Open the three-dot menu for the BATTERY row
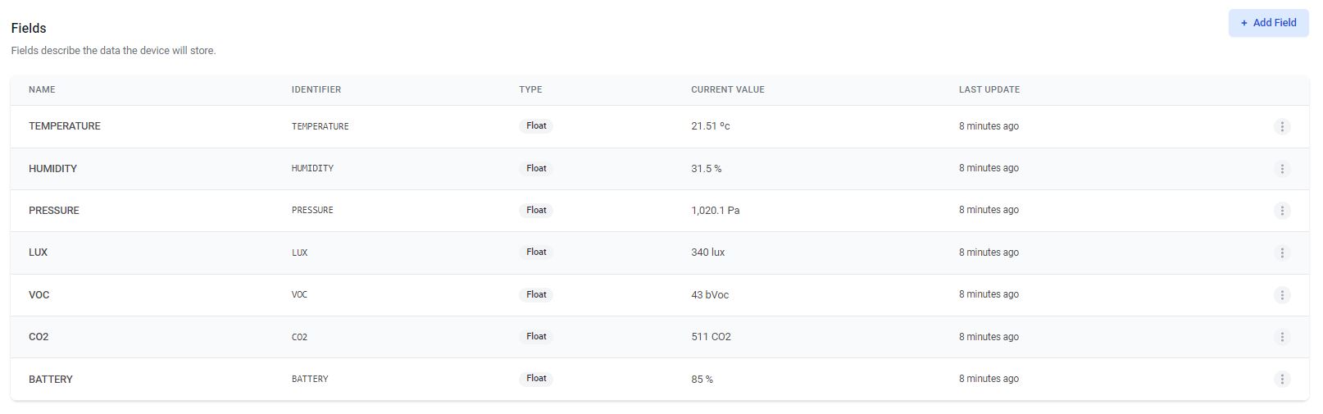1323x414 pixels. click(1282, 379)
